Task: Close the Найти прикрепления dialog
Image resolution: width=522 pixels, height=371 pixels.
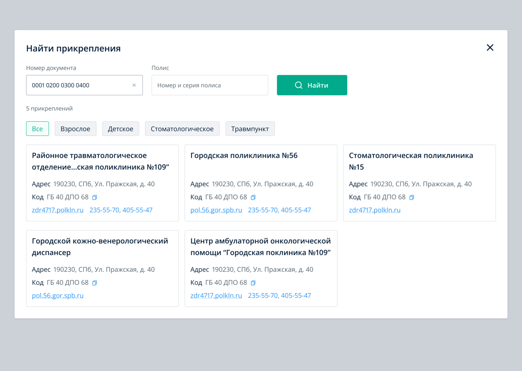Action: (490, 47)
